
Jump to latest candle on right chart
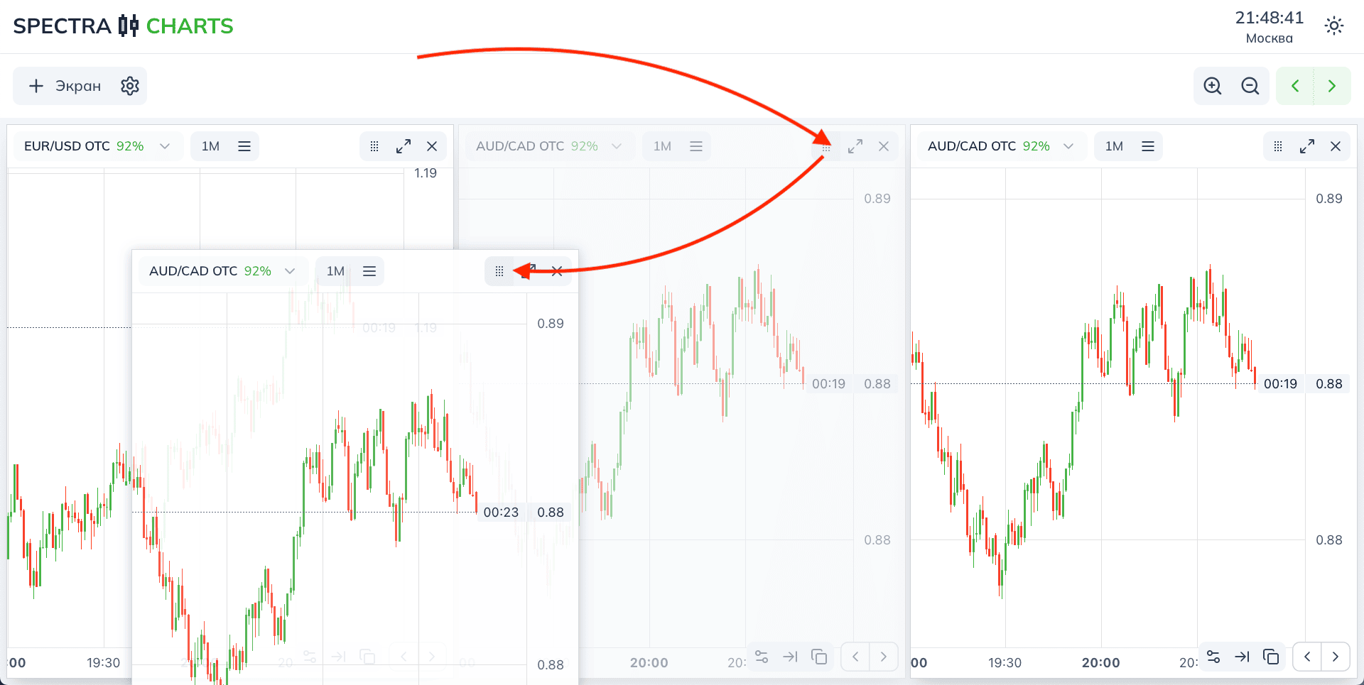(1242, 657)
